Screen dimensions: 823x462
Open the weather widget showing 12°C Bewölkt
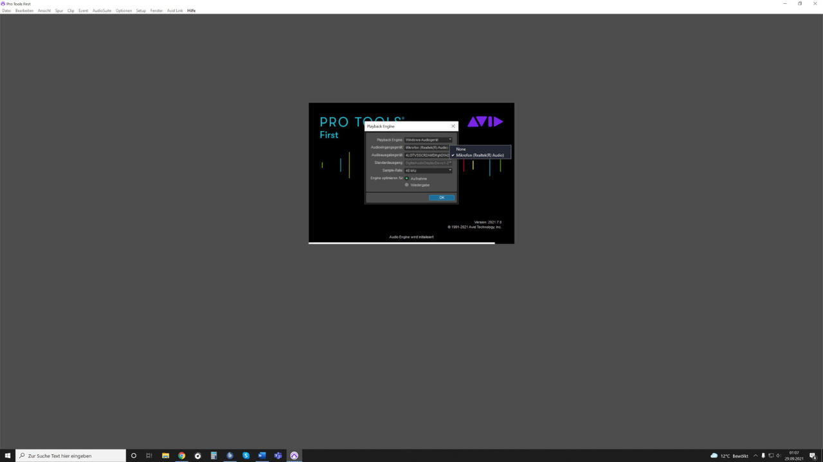[729, 456]
